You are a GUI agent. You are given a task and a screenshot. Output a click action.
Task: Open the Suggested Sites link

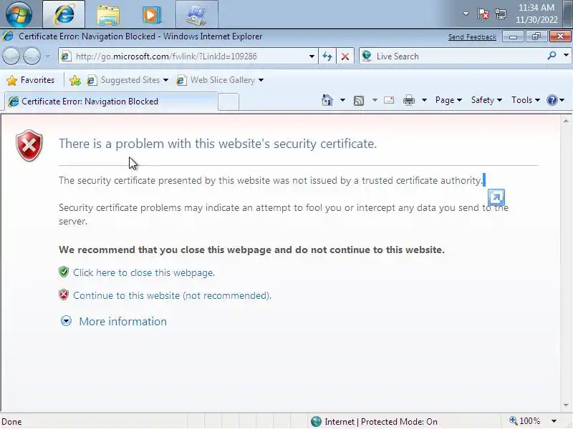coord(127,80)
